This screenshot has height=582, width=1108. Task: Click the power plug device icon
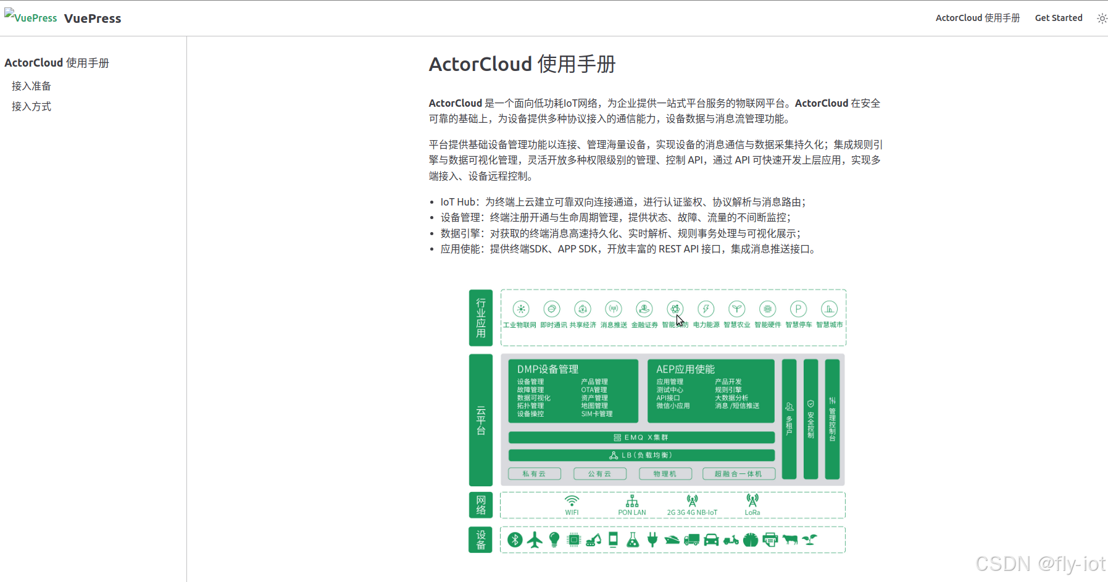point(652,540)
